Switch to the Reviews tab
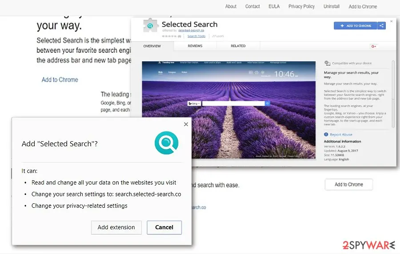The image size is (400, 254). (x=195, y=46)
